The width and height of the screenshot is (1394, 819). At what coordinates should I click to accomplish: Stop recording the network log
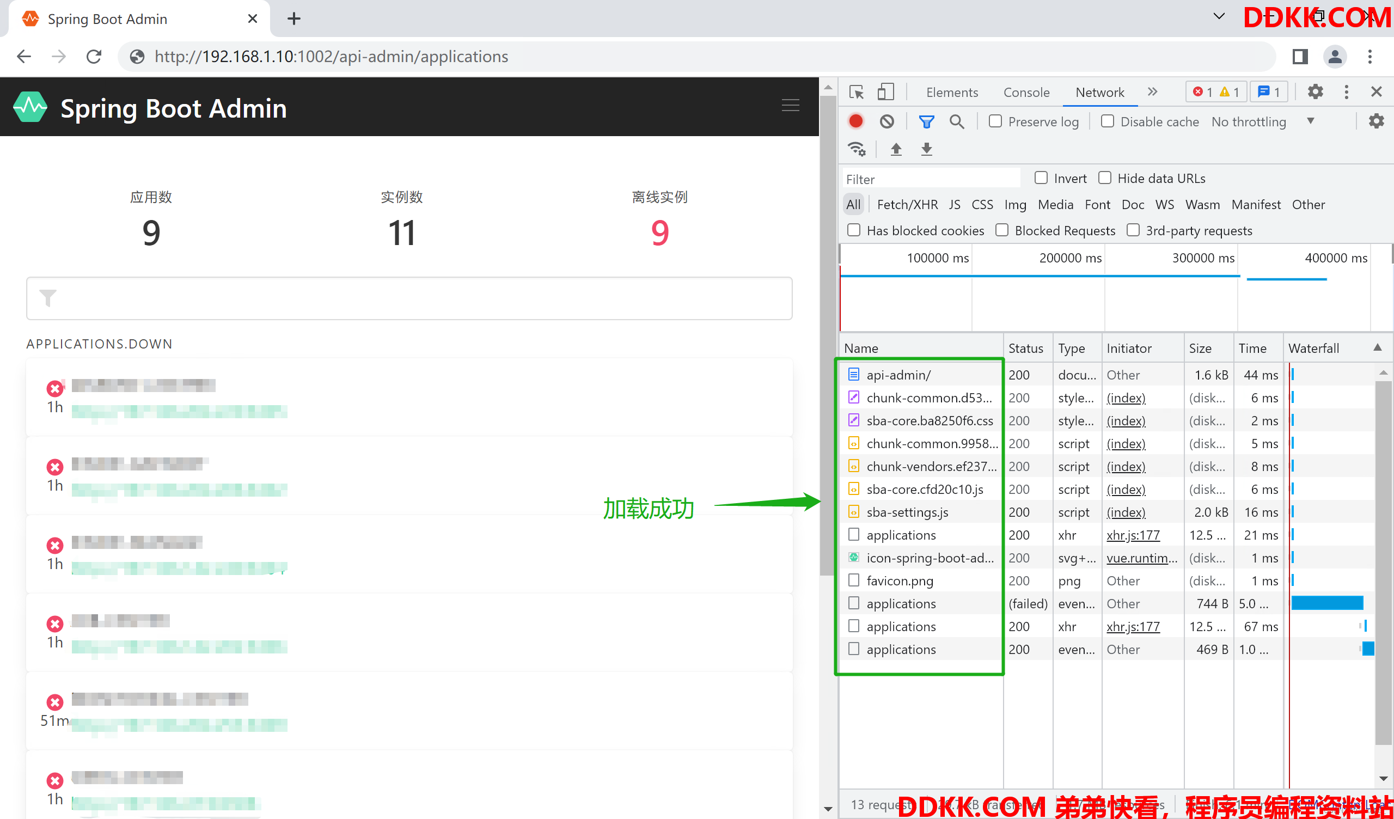pyautogui.click(x=856, y=121)
